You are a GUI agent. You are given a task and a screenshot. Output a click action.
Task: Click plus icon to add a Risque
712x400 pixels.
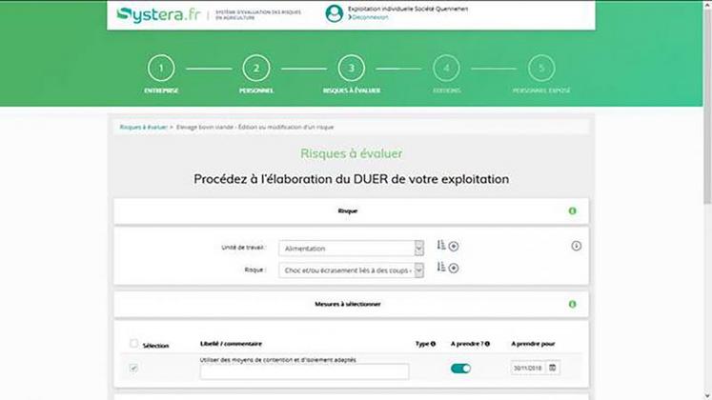click(x=454, y=269)
